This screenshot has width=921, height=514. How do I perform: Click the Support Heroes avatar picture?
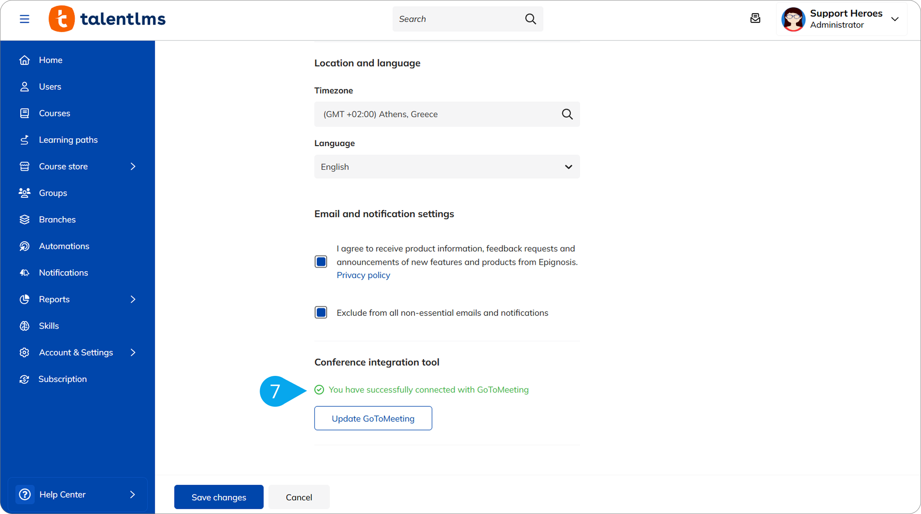point(793,19)
